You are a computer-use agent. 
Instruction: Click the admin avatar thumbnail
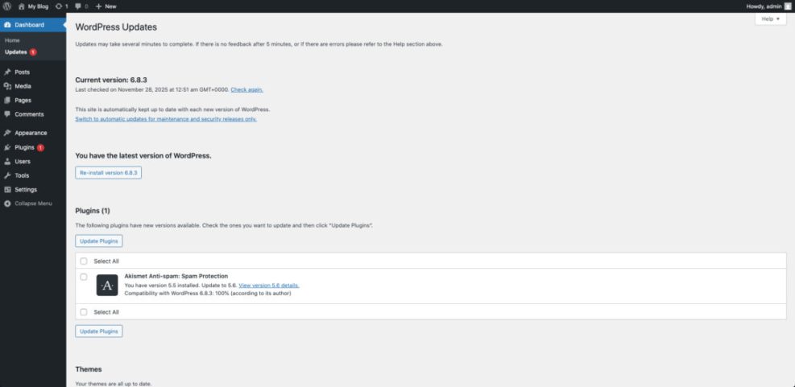click(x=787, y=6)
